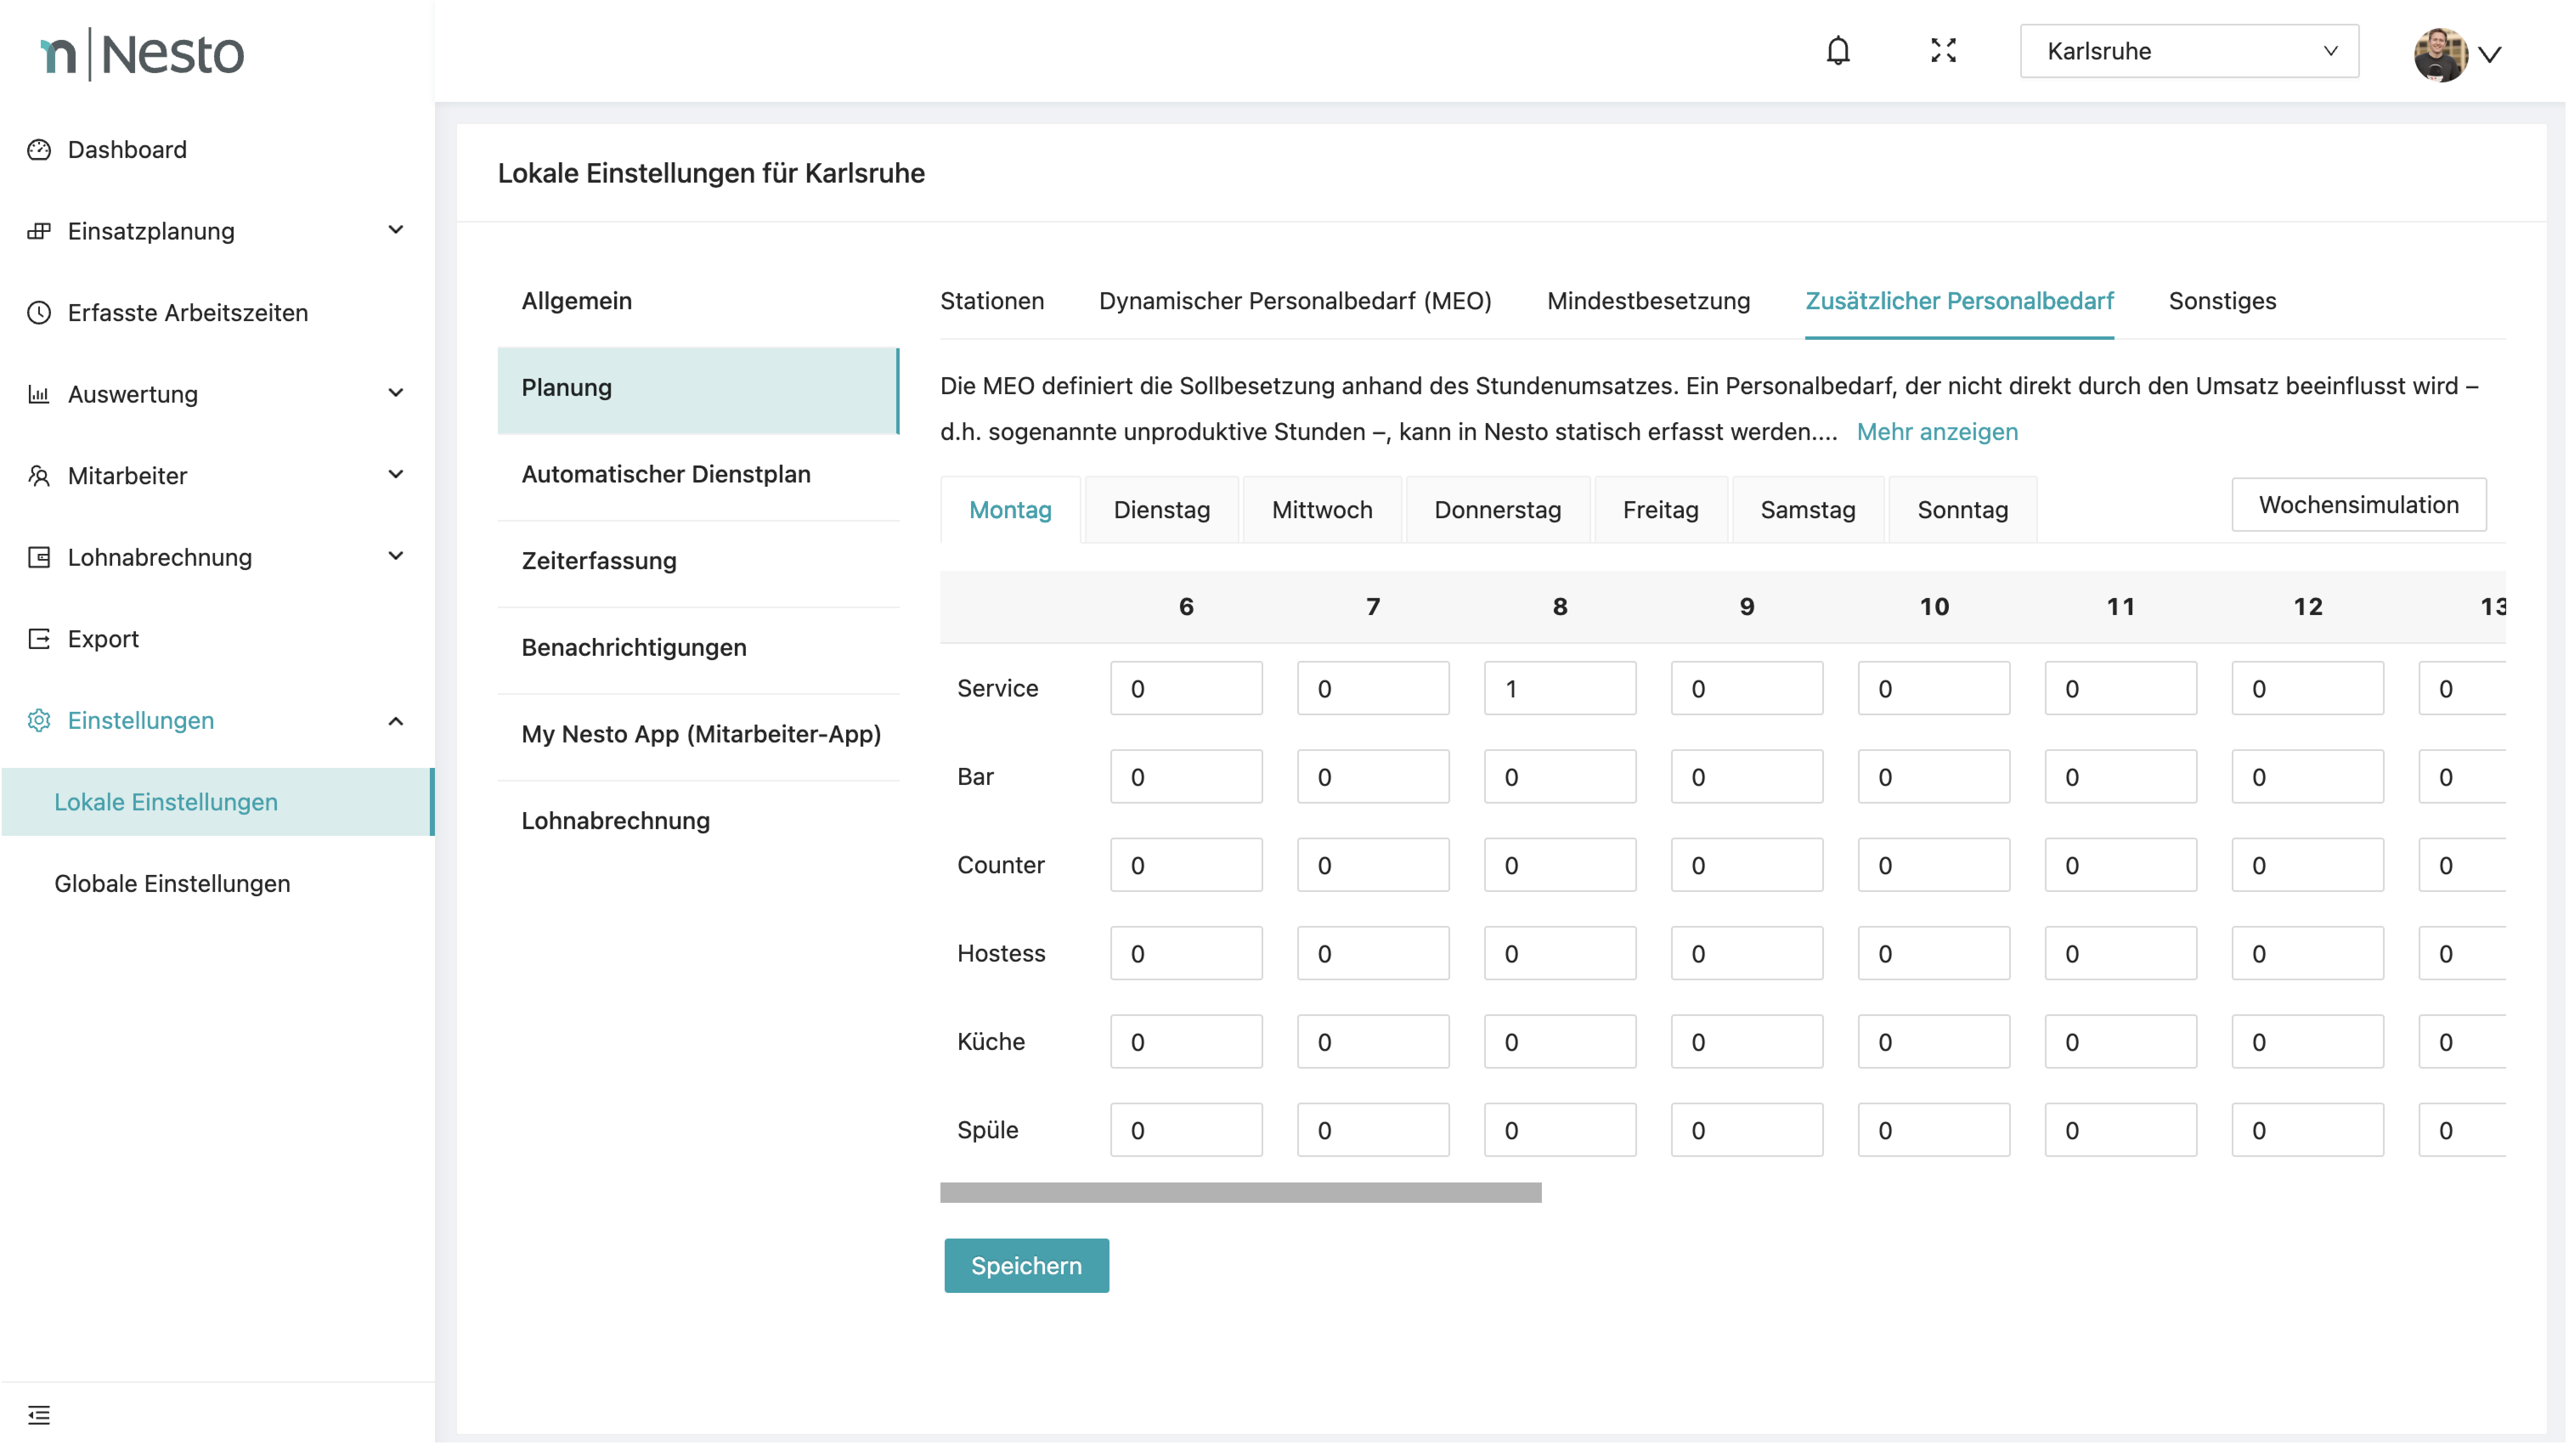
Task: Expand the Mitarbeiter submenu chevron
Action: 396,475
